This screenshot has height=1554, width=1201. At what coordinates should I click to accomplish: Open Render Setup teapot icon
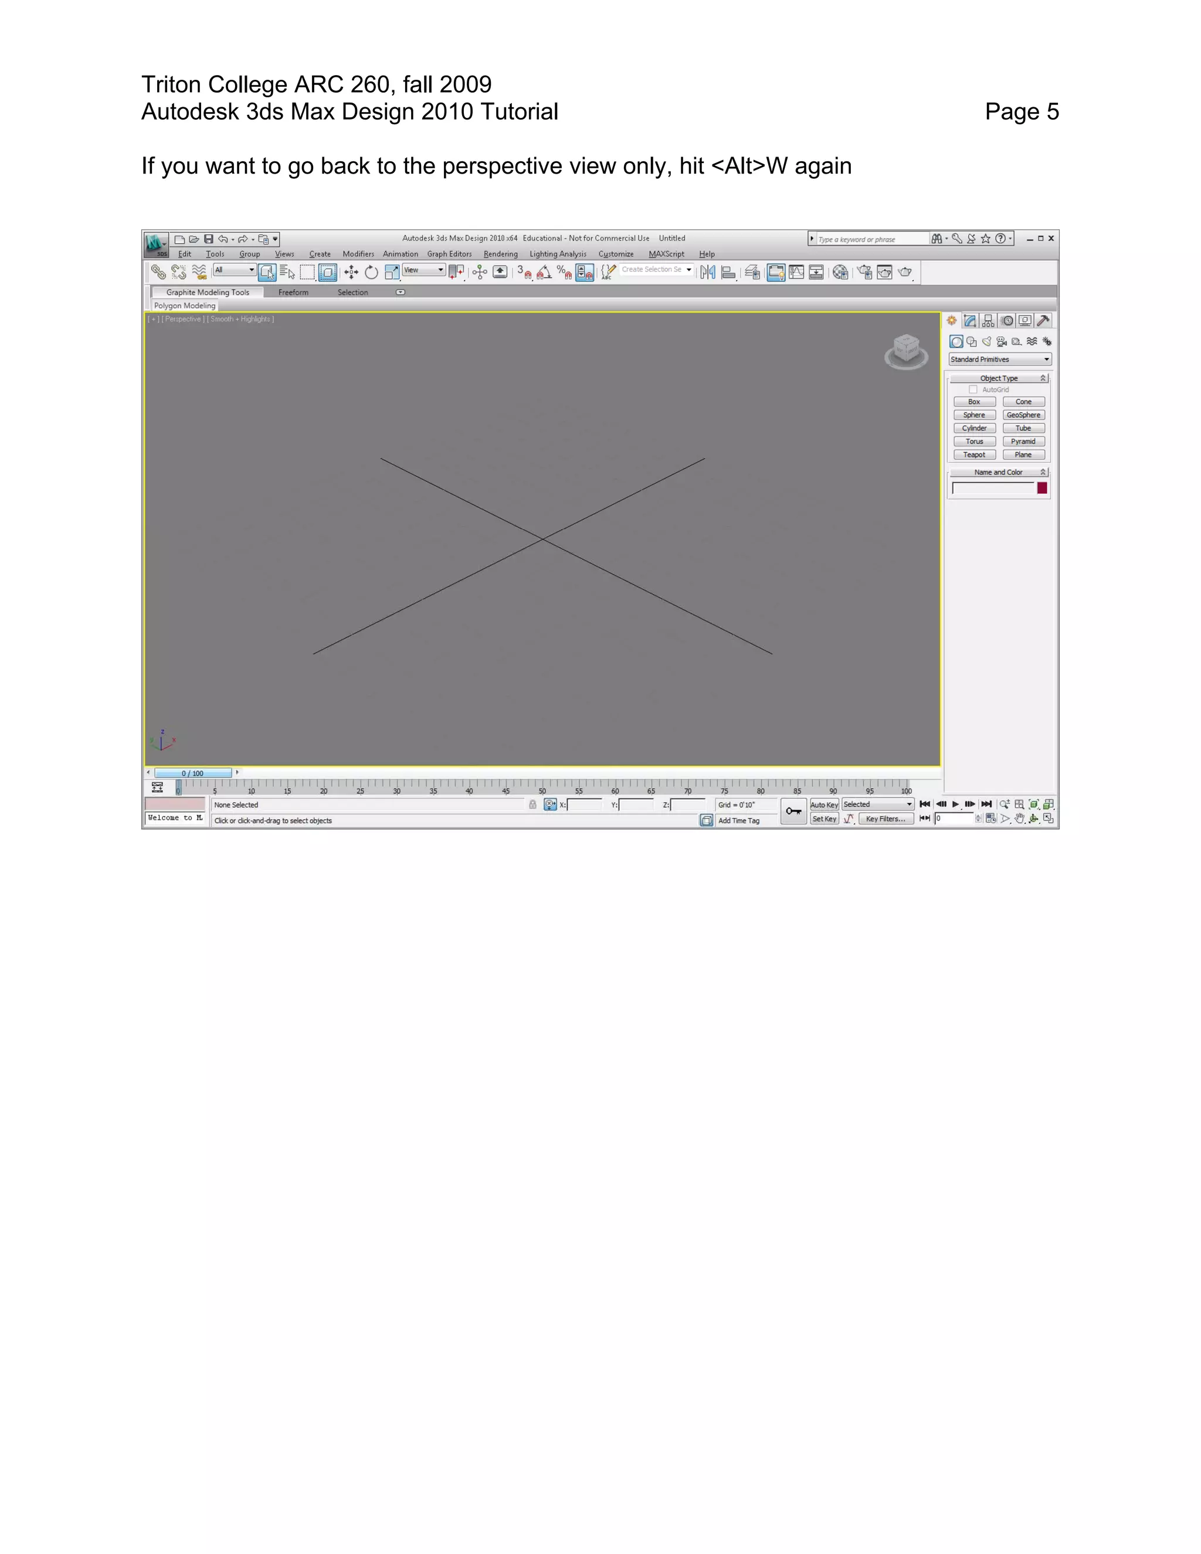pos(864,272)
